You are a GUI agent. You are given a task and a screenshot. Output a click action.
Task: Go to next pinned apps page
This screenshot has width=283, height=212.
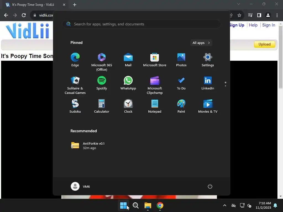226,86
